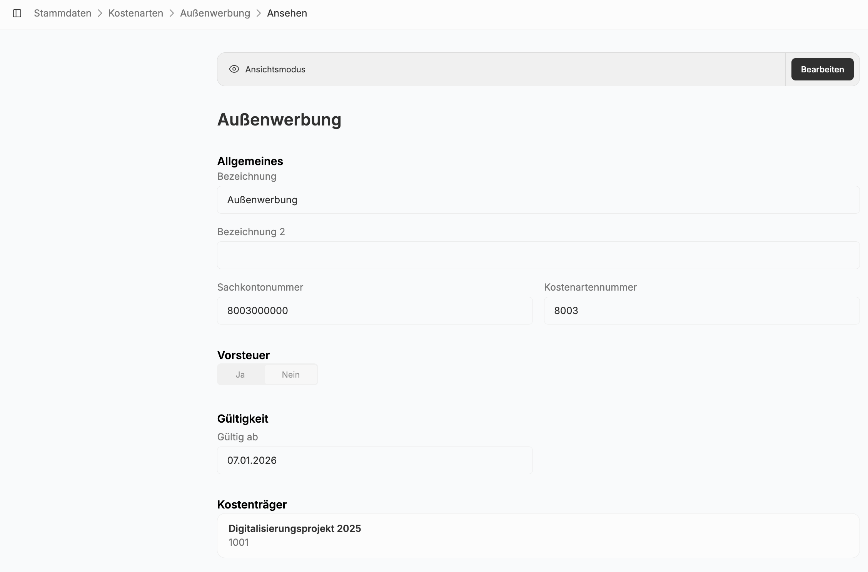Screen dimensions: 868x572
Task: Click the empty Bezeichnung 2 field
Action: [x=538, y=255]
